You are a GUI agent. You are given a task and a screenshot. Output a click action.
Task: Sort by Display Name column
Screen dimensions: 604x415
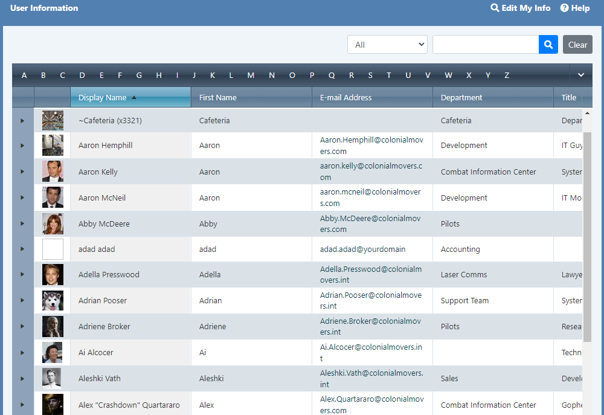coord(130,97)
